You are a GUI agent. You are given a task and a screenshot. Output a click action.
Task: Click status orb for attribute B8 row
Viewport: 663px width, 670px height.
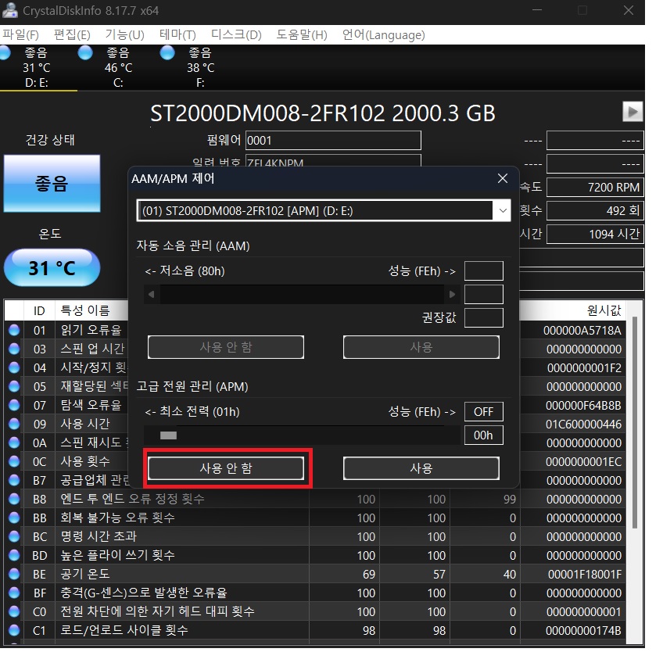14,499
